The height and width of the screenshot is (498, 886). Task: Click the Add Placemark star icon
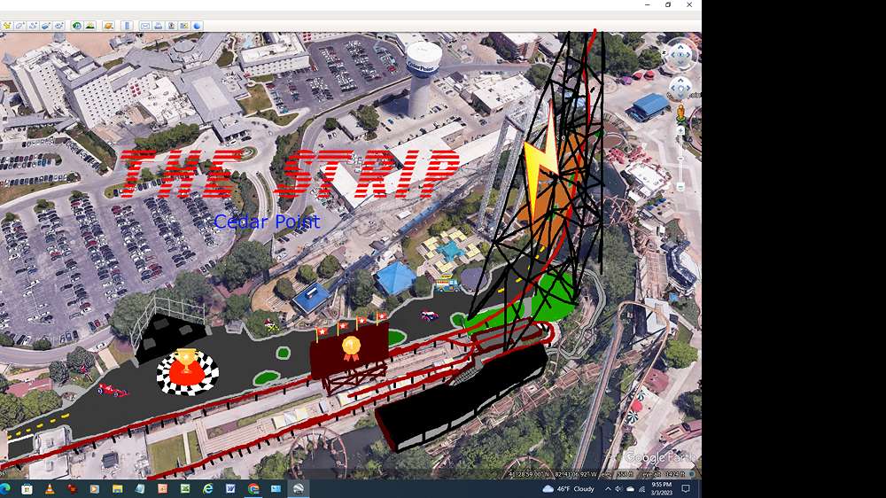click(x=7, y=26)
